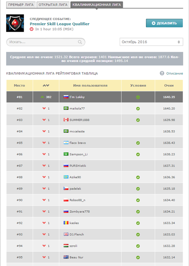Open the Октябрь 2016 month dropdown
Screen dimensions: 189x266
point(151,42)
